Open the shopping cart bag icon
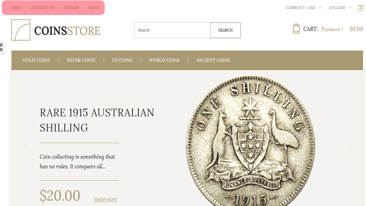The width and height of the screenshot is (366, 206). (296, 29)
